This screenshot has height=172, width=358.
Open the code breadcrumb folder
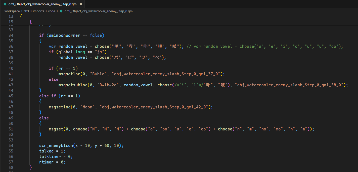52,11
